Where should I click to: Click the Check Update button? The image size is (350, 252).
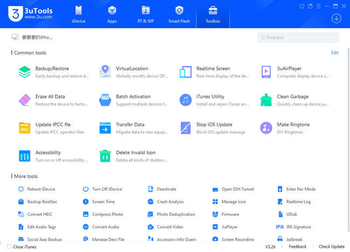click(x=331, y=247)
